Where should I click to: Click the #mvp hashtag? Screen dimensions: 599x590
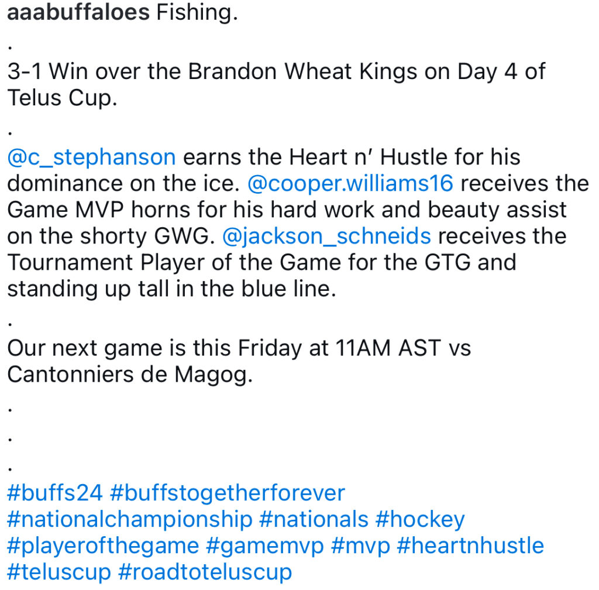(360, 546)
